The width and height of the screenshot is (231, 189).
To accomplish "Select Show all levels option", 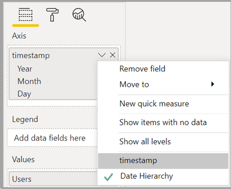I will click(163, 142).
